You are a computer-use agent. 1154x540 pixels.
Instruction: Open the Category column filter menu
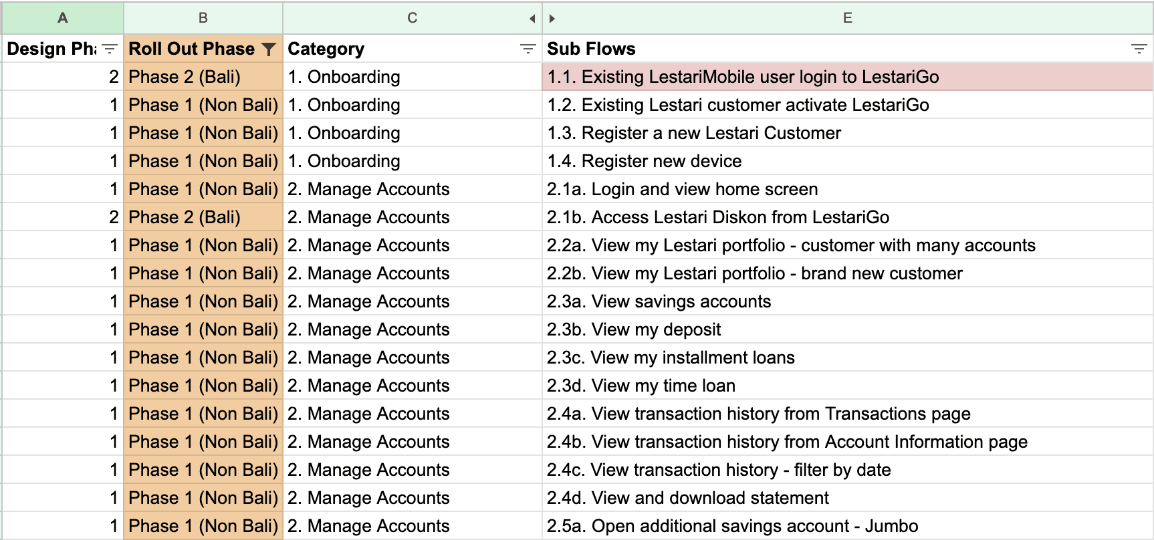[528, 49]
